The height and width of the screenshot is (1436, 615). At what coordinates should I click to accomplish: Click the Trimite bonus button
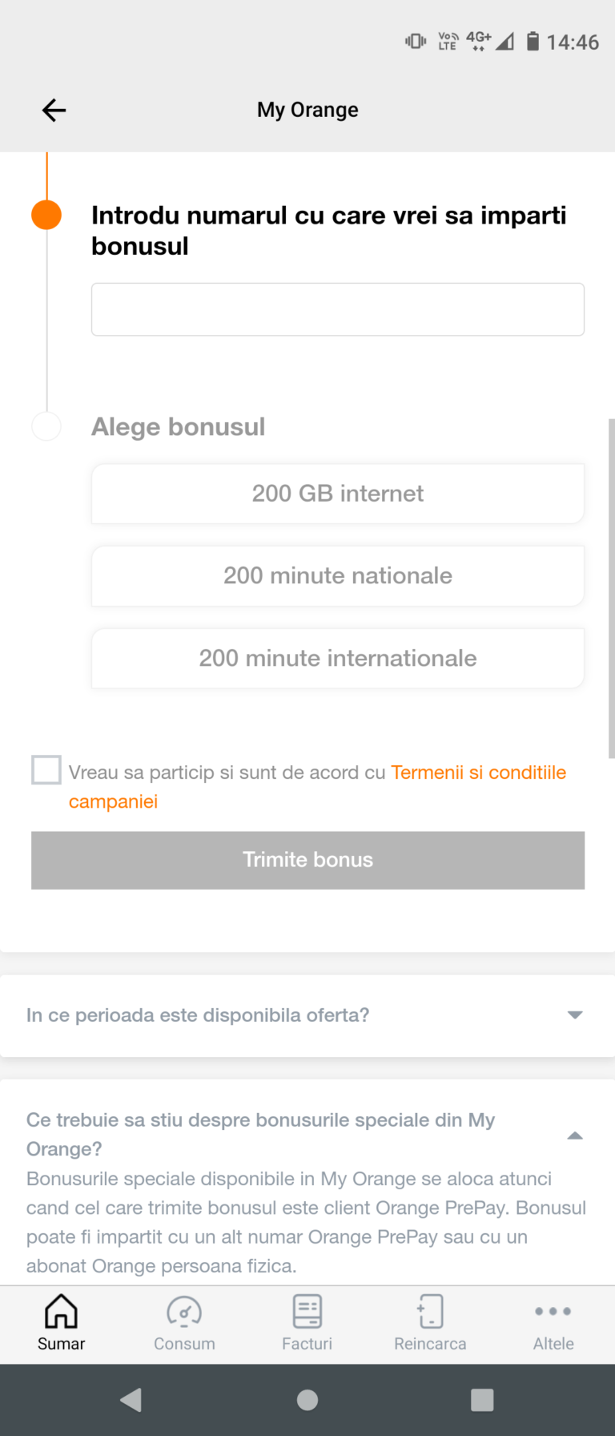(307, 860)
